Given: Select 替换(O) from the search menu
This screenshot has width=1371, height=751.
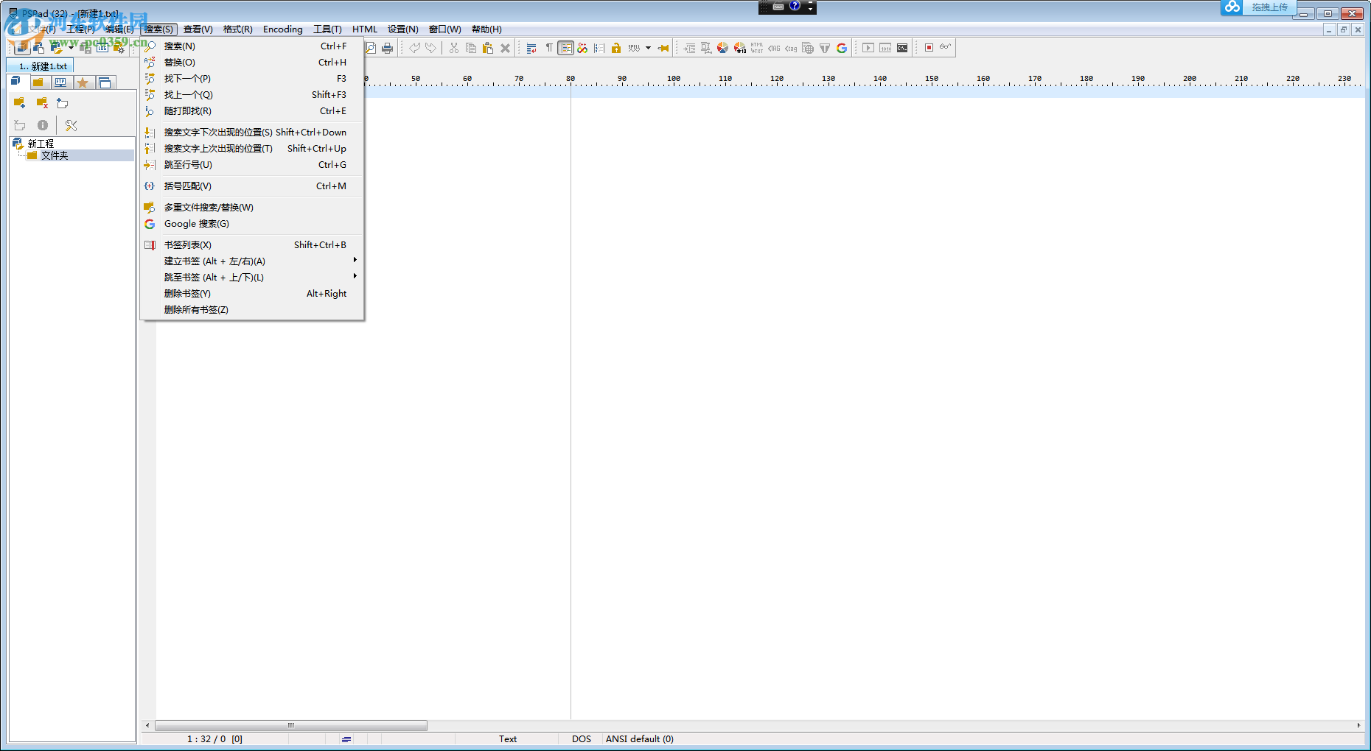Looking at the screenshot, I should tap(180, 63).
